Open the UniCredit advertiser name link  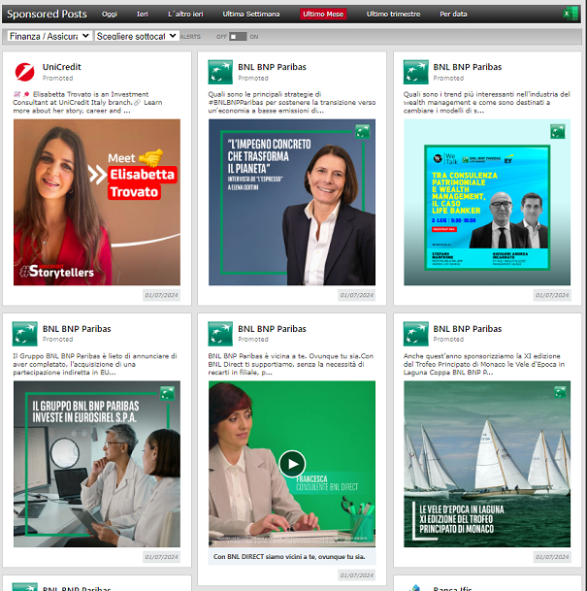click(61, 67)
